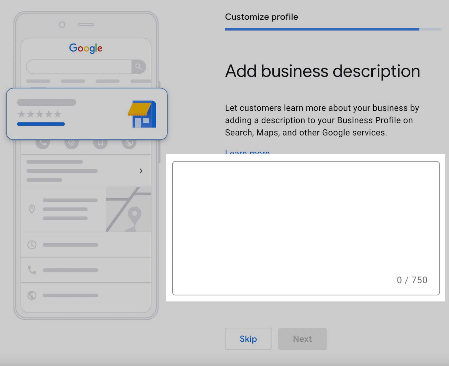Expand the business details chevron arrow

pos(141,171)
